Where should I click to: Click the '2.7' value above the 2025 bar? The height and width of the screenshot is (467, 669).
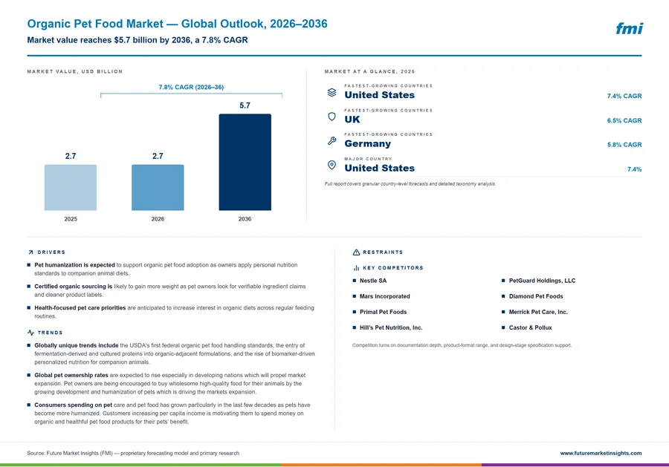pos(71,156)
